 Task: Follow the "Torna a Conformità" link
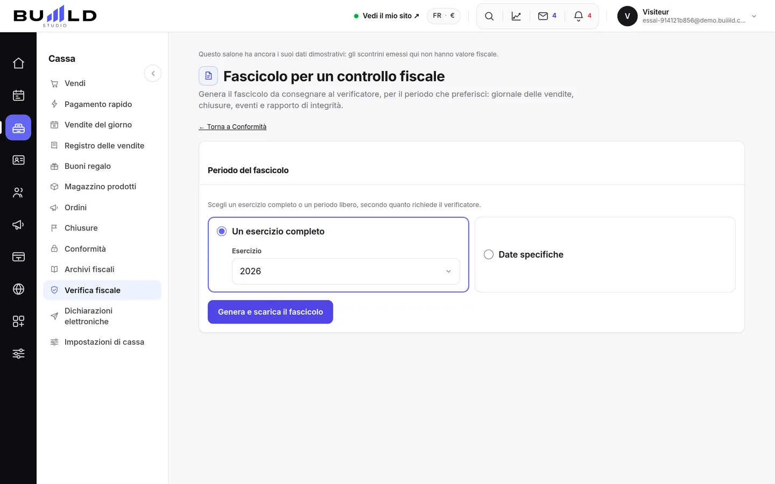[x=232, y=127]
